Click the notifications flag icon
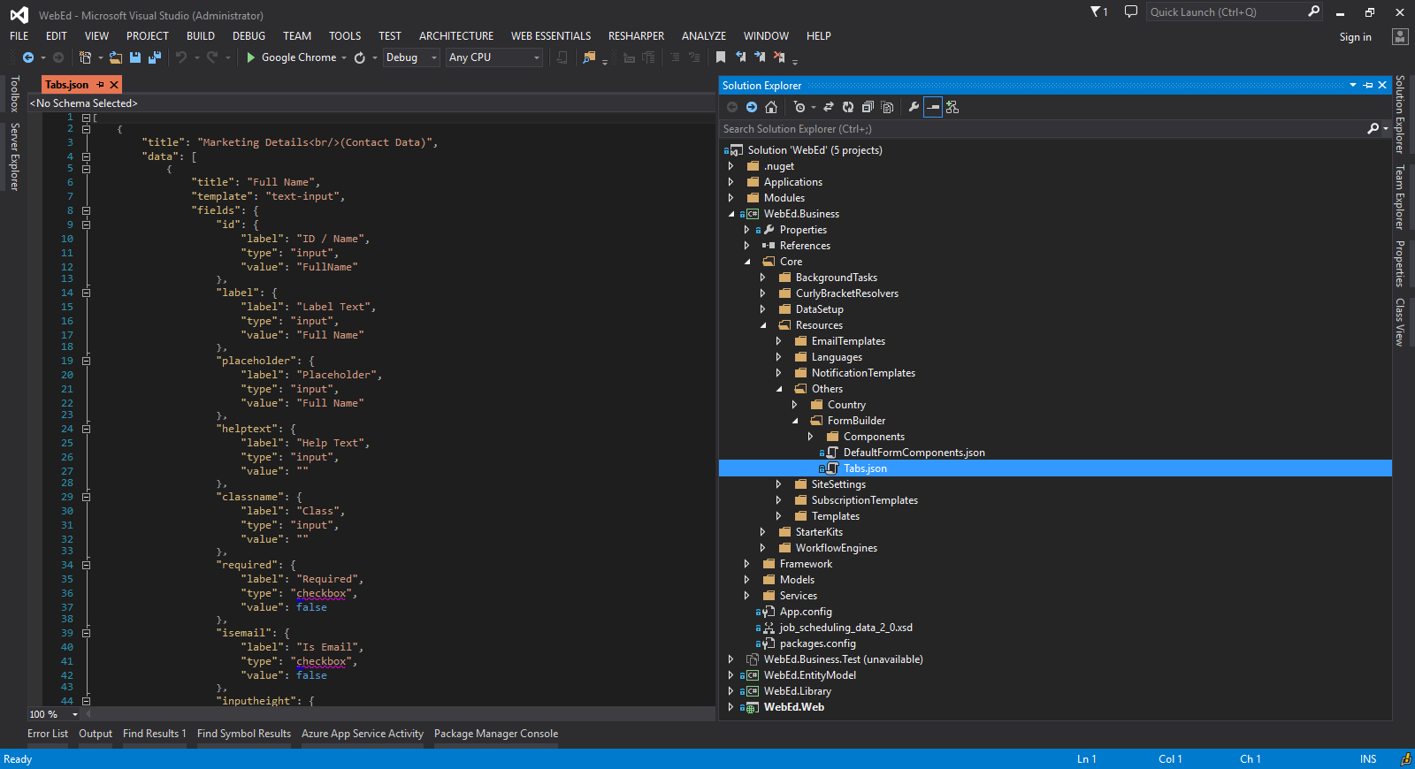 click(x=1097, y=11)
